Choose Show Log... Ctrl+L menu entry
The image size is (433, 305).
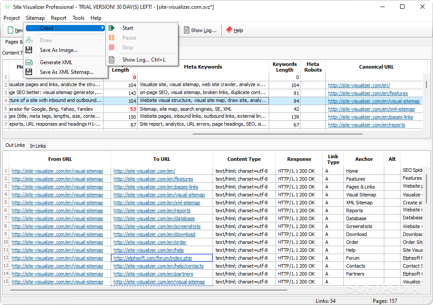pos(142,60)
